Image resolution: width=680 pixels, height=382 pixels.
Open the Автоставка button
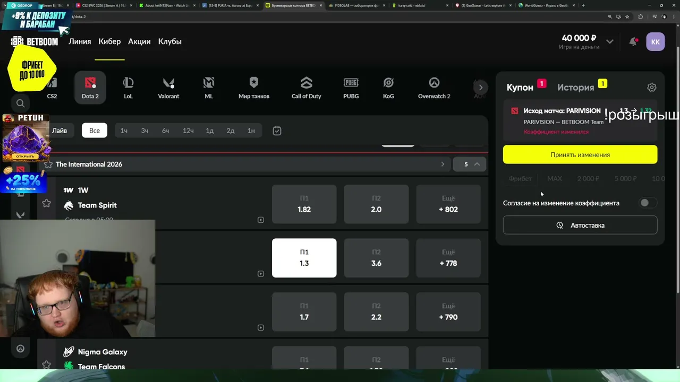(x=580, y=225)
